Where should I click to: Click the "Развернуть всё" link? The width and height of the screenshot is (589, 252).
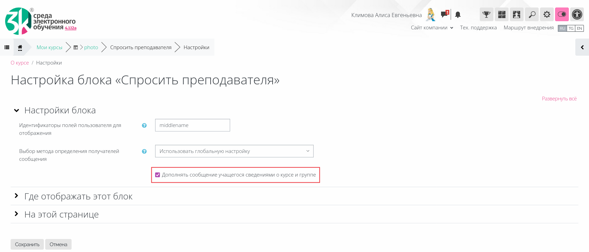[559, 99]
